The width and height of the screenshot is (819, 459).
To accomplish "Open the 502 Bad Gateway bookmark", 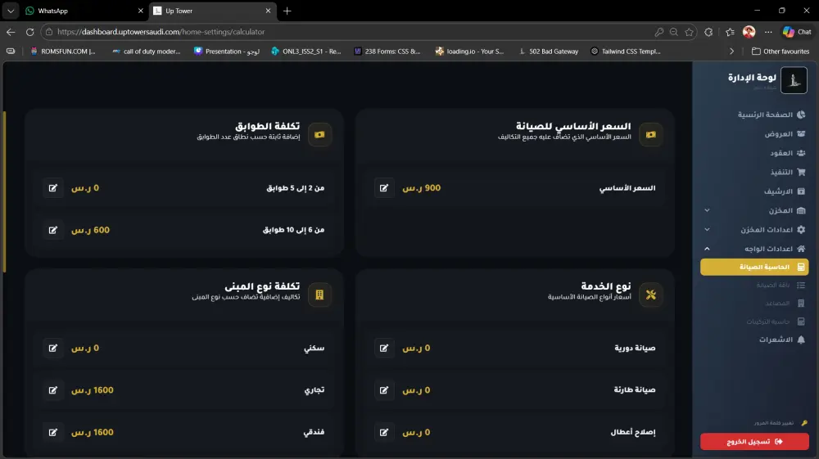I will tap(549, 51).
